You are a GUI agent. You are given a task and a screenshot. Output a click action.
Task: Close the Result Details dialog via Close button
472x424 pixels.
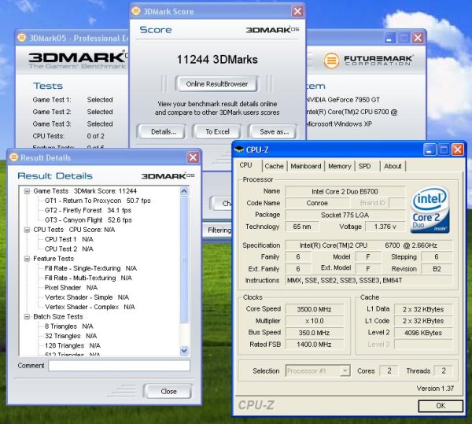(x=168, y=392)
